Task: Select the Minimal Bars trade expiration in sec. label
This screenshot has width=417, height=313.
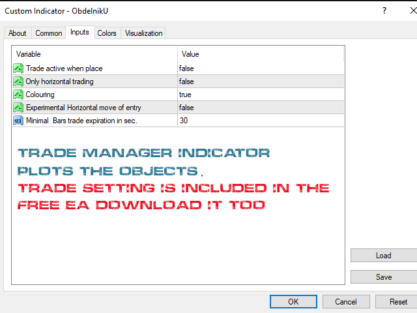Action: 81,121
